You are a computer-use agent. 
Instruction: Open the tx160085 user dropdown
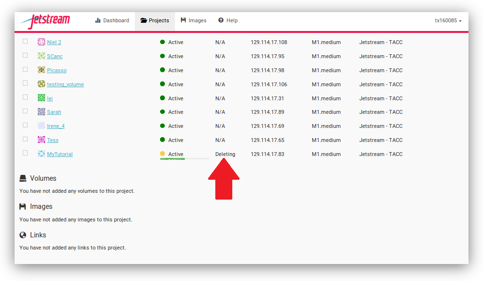tap(448, 21)
